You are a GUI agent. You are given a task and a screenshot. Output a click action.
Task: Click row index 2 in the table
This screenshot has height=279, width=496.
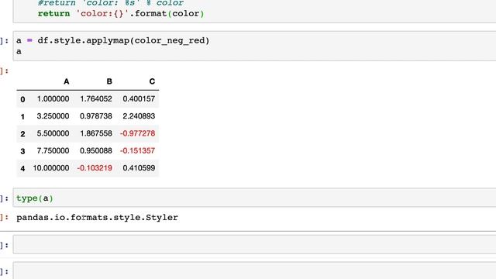point(22,134)
